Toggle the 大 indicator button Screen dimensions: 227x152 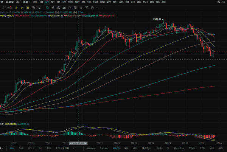(22, 8)
